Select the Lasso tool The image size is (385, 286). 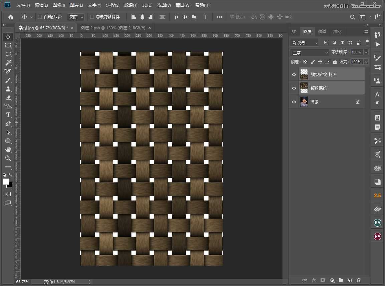[x=8, y=54]
